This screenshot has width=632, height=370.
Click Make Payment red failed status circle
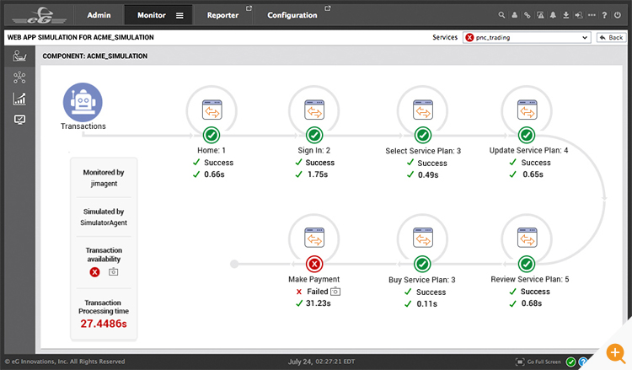tap(314, 264)
